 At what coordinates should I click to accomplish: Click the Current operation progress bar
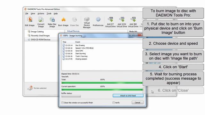click(102, 89)
